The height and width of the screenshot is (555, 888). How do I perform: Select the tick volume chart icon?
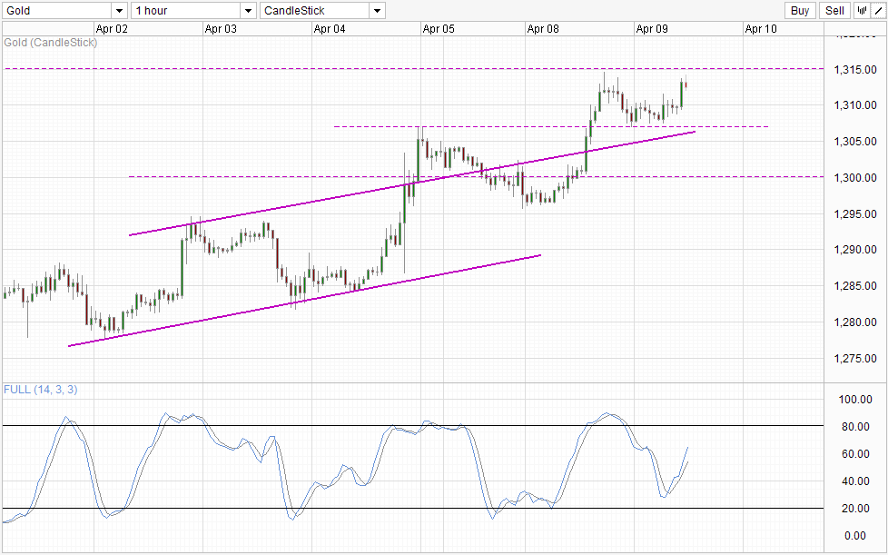[860, 10]
